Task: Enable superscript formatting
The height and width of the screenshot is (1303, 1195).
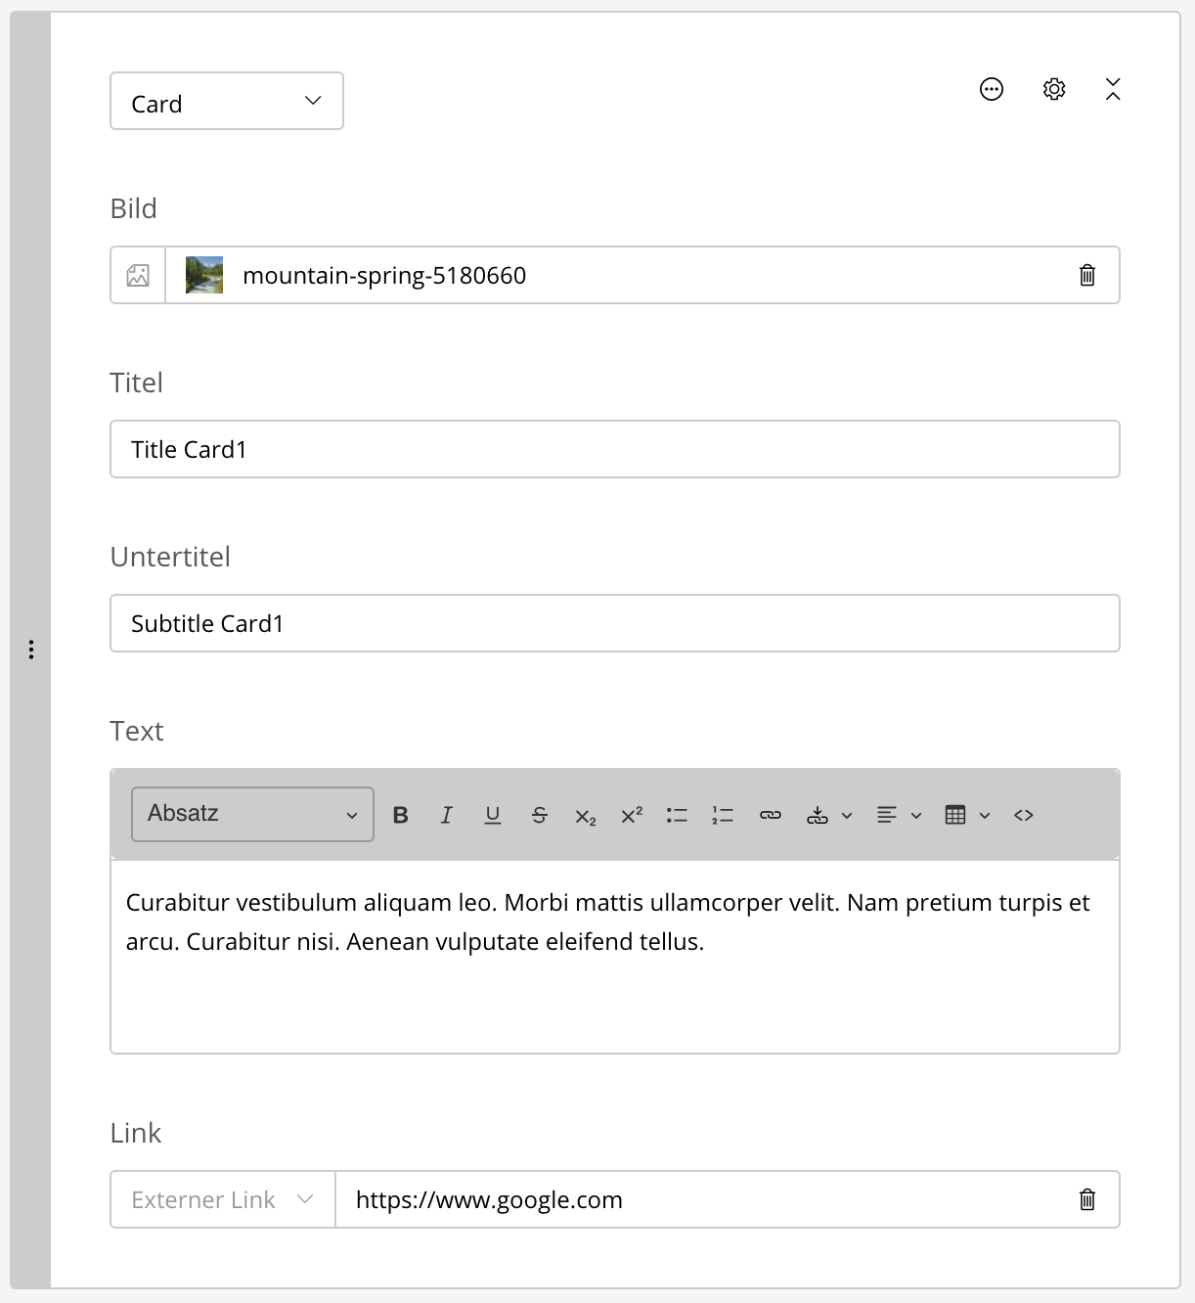Action: pos(632,815)
